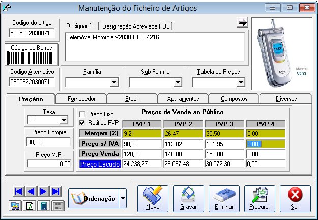This screenshot has height=220, width=318.
Task: Open the calculator icon
Action: (43, 206)
